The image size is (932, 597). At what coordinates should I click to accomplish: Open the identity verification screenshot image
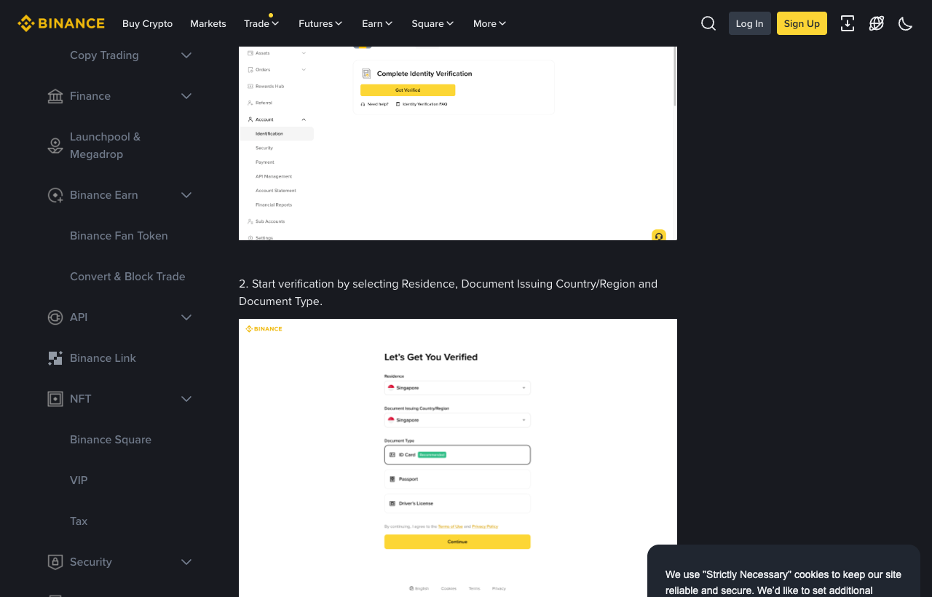(x=458, y=143)
